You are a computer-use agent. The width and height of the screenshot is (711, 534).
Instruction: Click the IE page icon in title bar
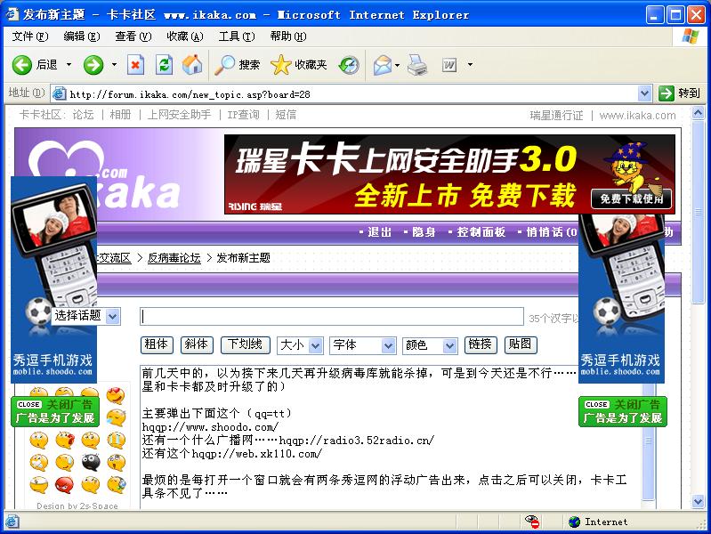[12, 14]
